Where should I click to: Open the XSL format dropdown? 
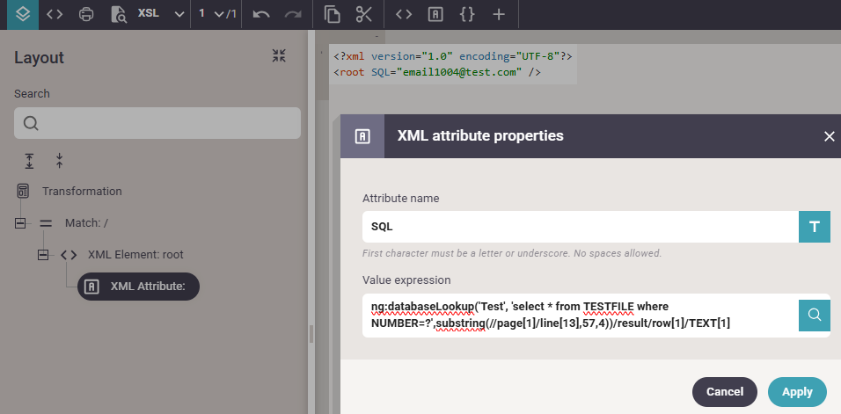click(x=161, y=14)
